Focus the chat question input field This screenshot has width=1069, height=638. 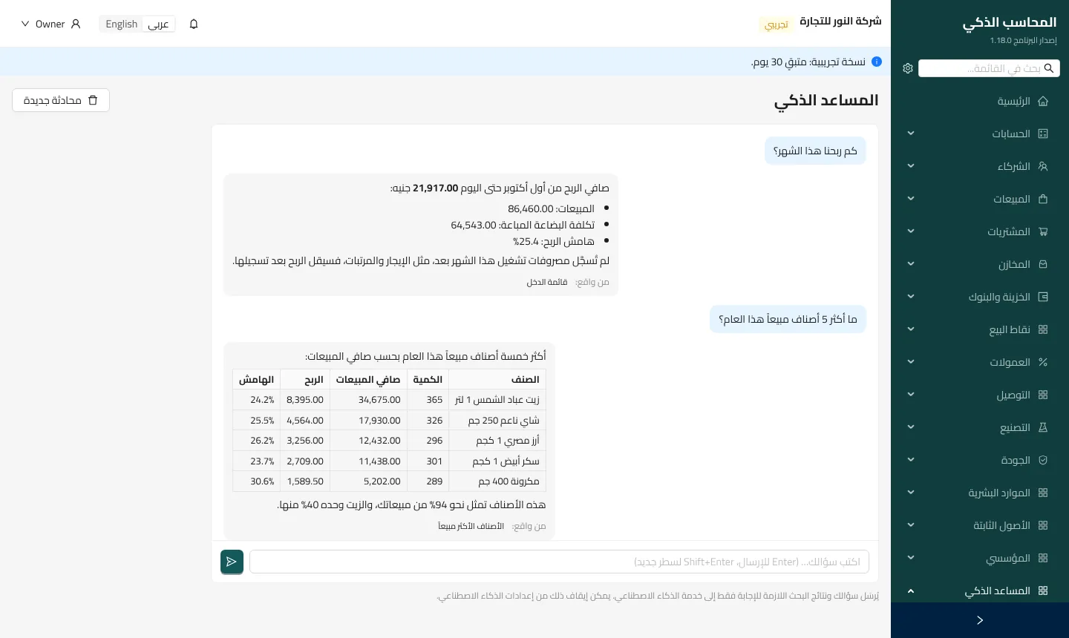click(x=559, y=562)
